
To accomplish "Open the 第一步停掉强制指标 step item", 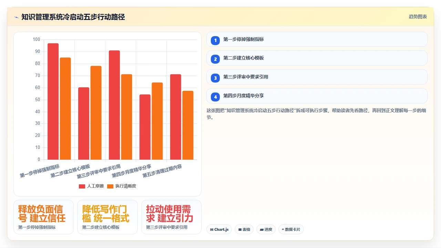I will pos(317,39).
